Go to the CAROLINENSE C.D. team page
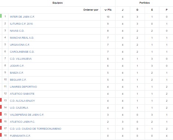Image resolution: width=173 pixels, height=140 pixels. click(22, 52)
